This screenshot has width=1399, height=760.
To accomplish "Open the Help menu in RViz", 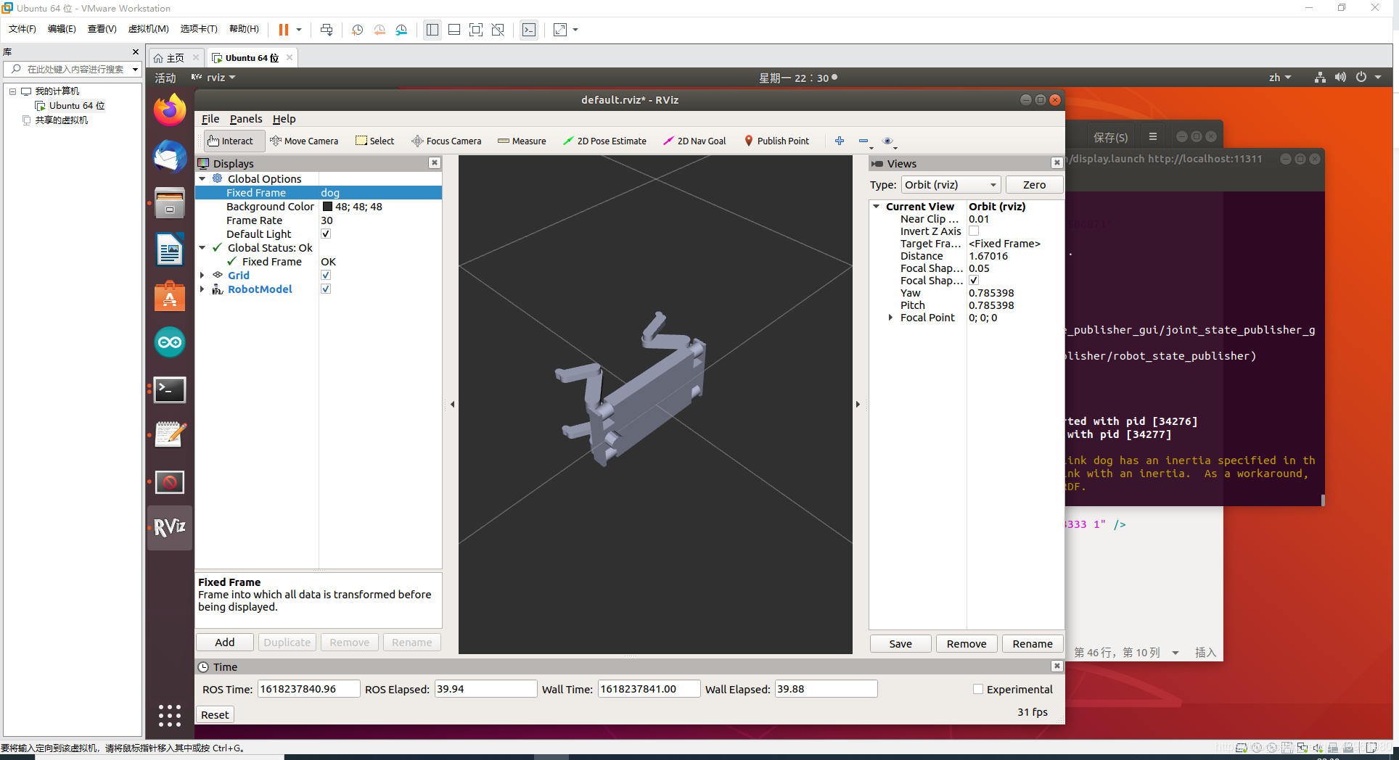I will [x=284, y=119].
